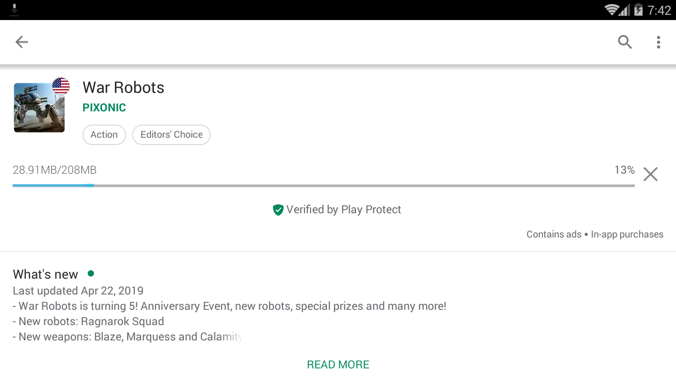The image size is (676, 380).
Task: Select the Editors' Choice chip
Action: point(171,135)
